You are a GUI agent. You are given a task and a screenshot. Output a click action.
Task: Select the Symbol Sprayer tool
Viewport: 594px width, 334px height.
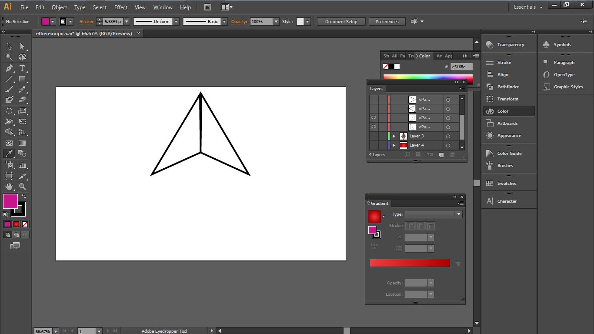coord(9,165)
